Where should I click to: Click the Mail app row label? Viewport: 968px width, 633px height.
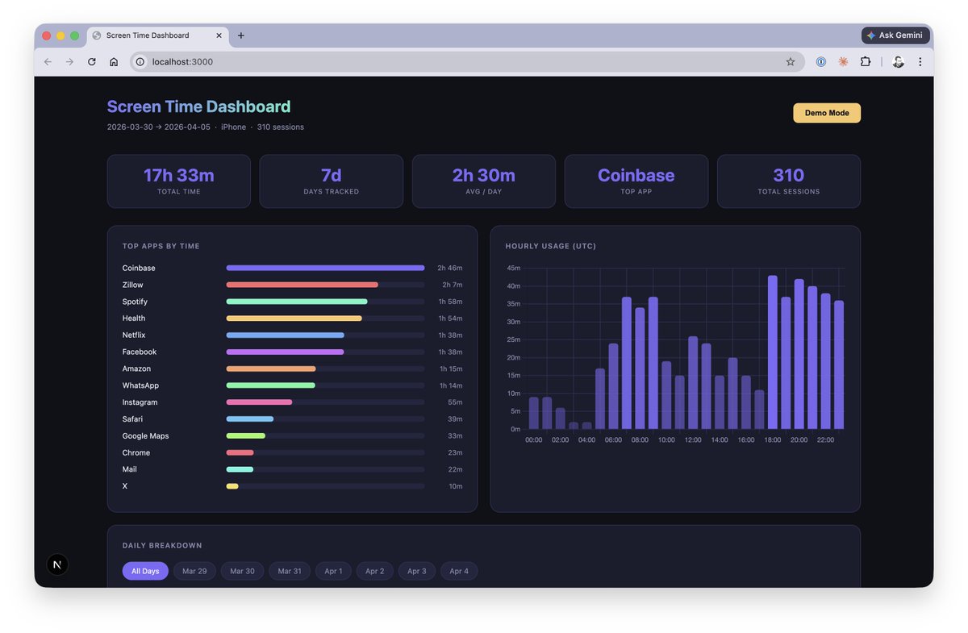130,469
